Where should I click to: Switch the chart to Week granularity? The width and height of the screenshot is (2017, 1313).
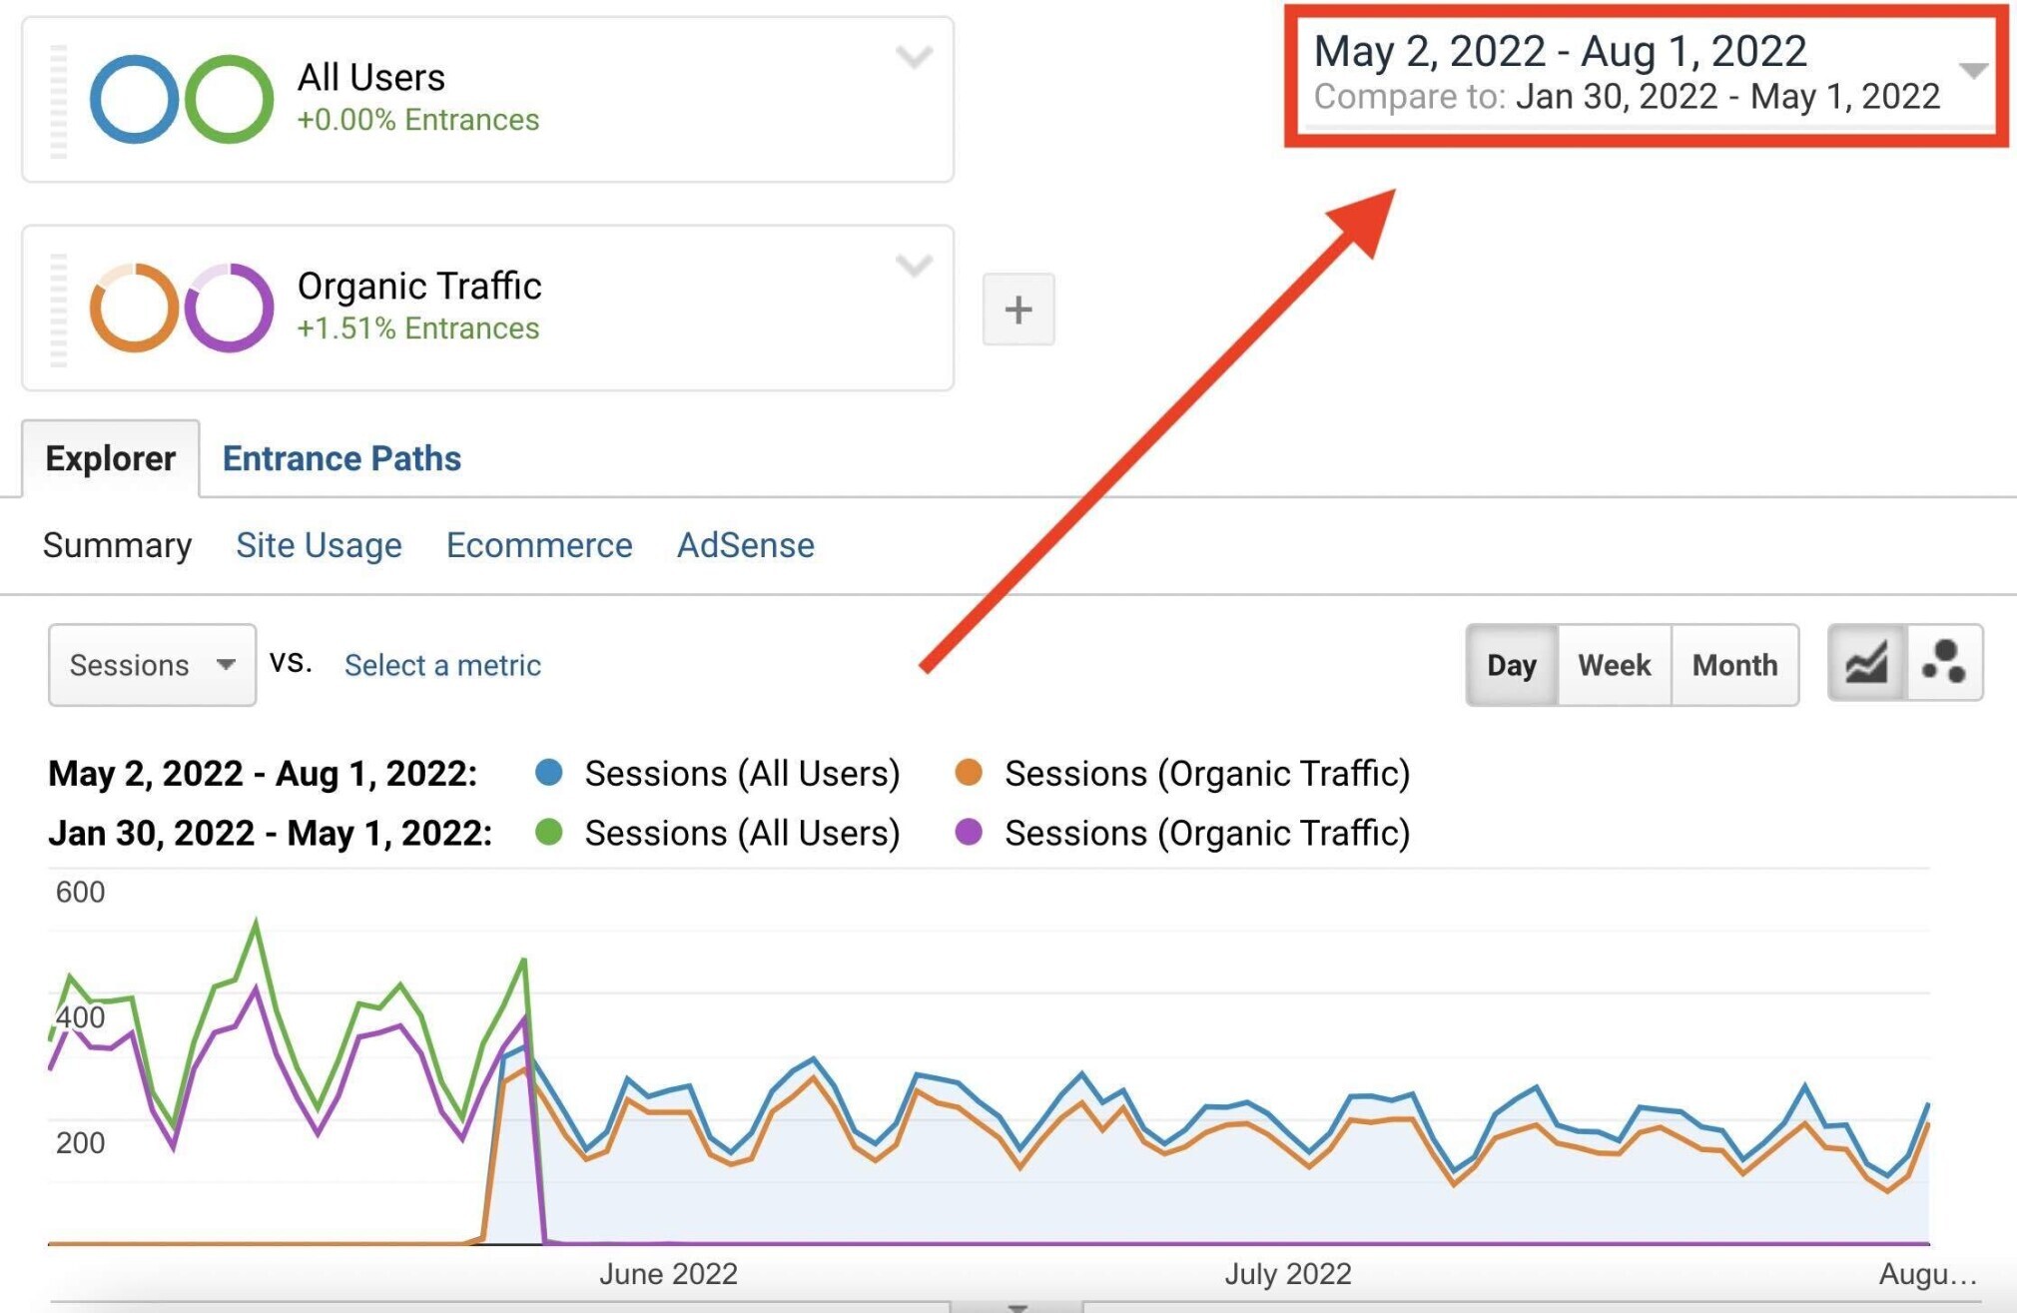tap(1614, 665)
